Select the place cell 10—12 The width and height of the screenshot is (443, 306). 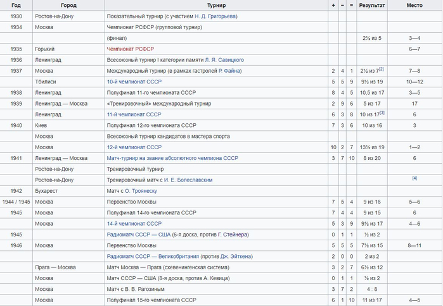tap(414, 82)
